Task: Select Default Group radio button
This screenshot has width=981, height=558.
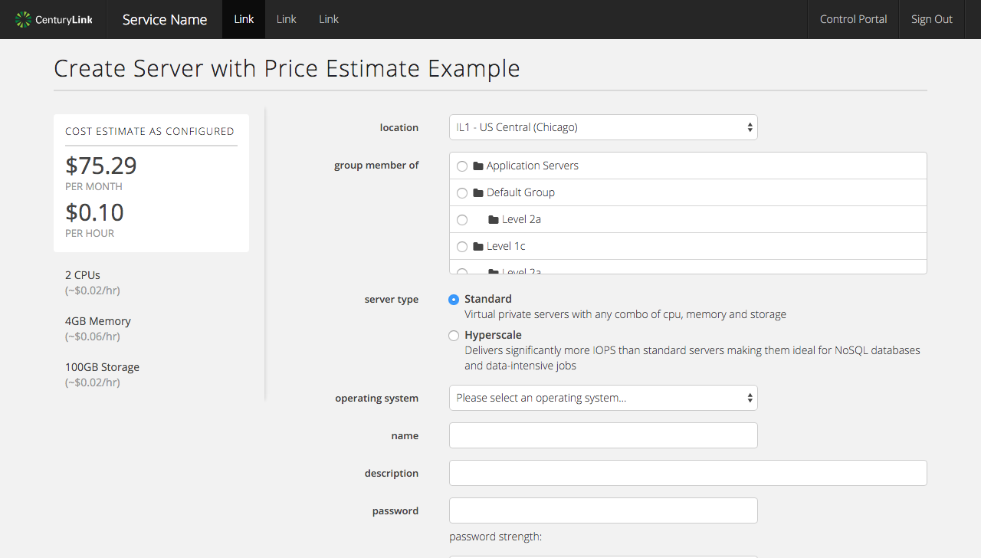Action: pos(462,193)
